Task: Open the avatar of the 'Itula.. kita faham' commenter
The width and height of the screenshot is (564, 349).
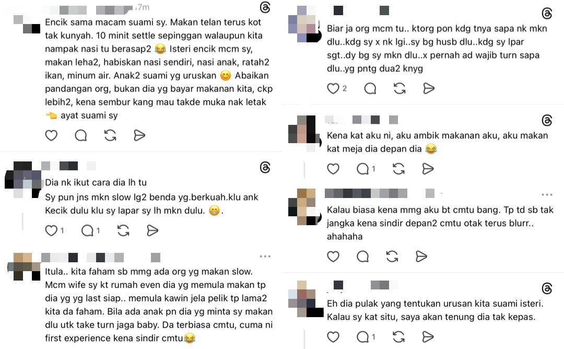Action: click(x=23, y=266)
